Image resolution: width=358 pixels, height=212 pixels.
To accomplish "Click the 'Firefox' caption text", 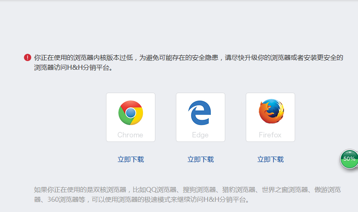I will [x=270, y=135].
